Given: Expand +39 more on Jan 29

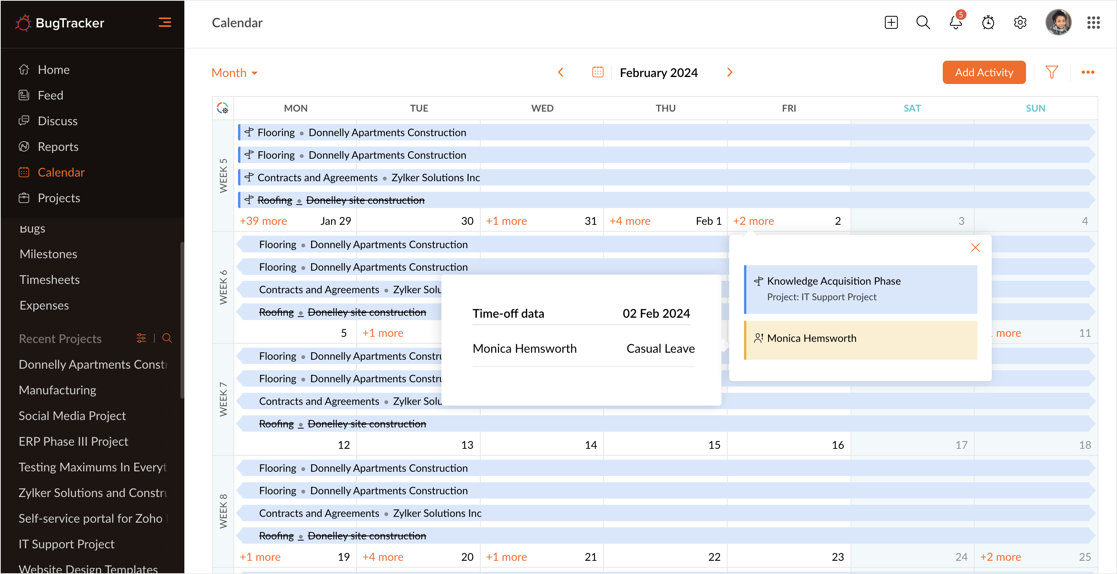Looking at the screenshot, I should [263, 221].
